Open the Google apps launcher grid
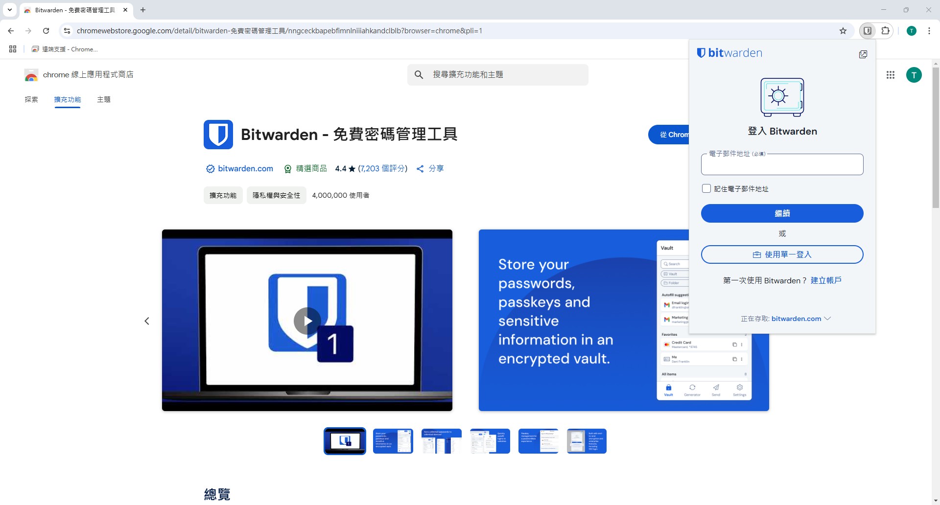The height and width of the screenshot is (505, 940). [891, 75]
